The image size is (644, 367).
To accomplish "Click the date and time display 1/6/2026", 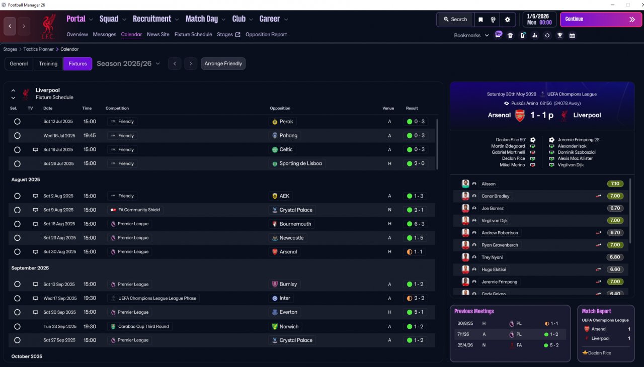I will pos(539,19).
